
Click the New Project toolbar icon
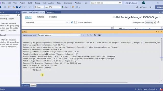click(x=9, y=7)
